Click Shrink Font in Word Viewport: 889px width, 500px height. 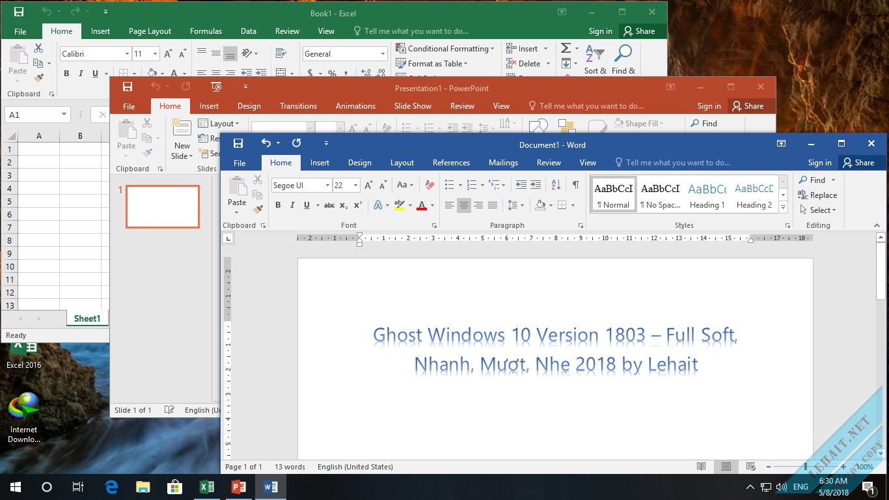coord(382,185)
